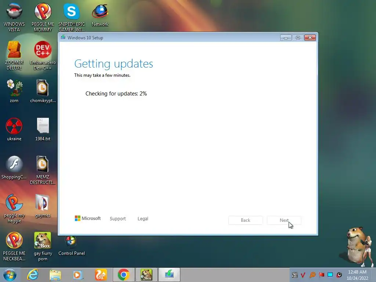Click the 'Checking for updates: 2%' text
This screenshot has height=282, width=376.
116,94
